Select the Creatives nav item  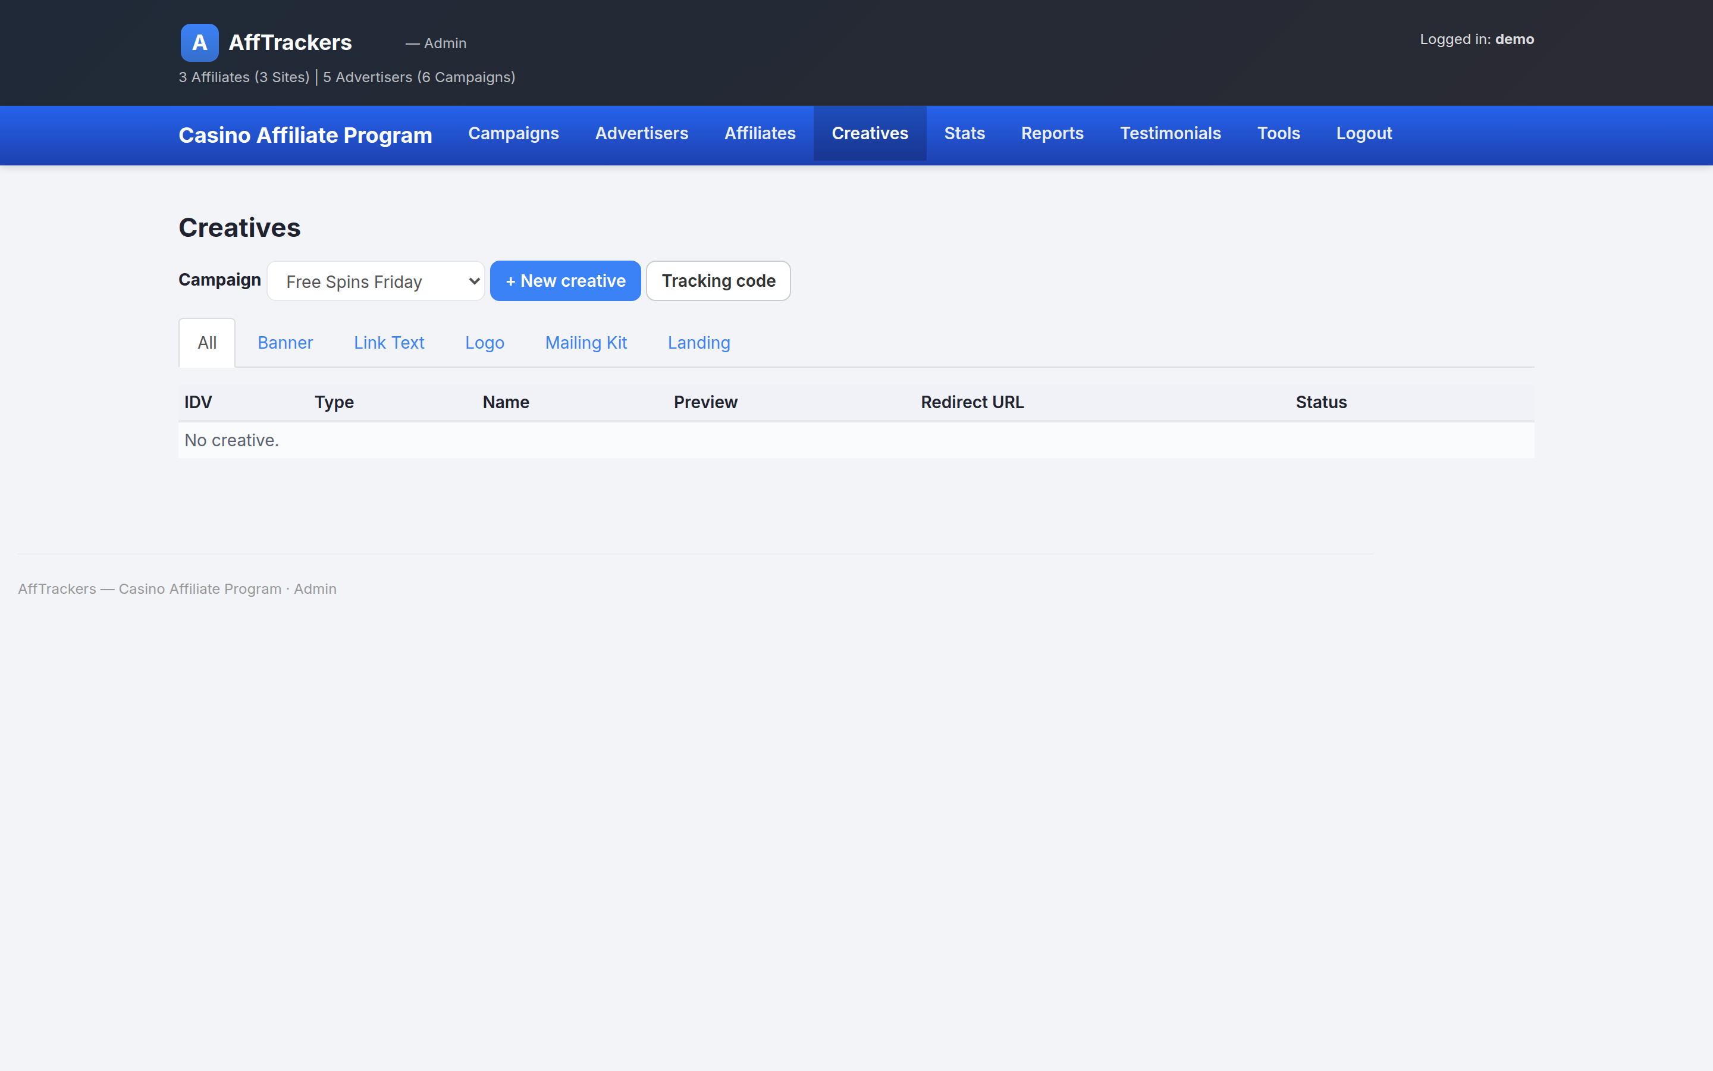870,133
